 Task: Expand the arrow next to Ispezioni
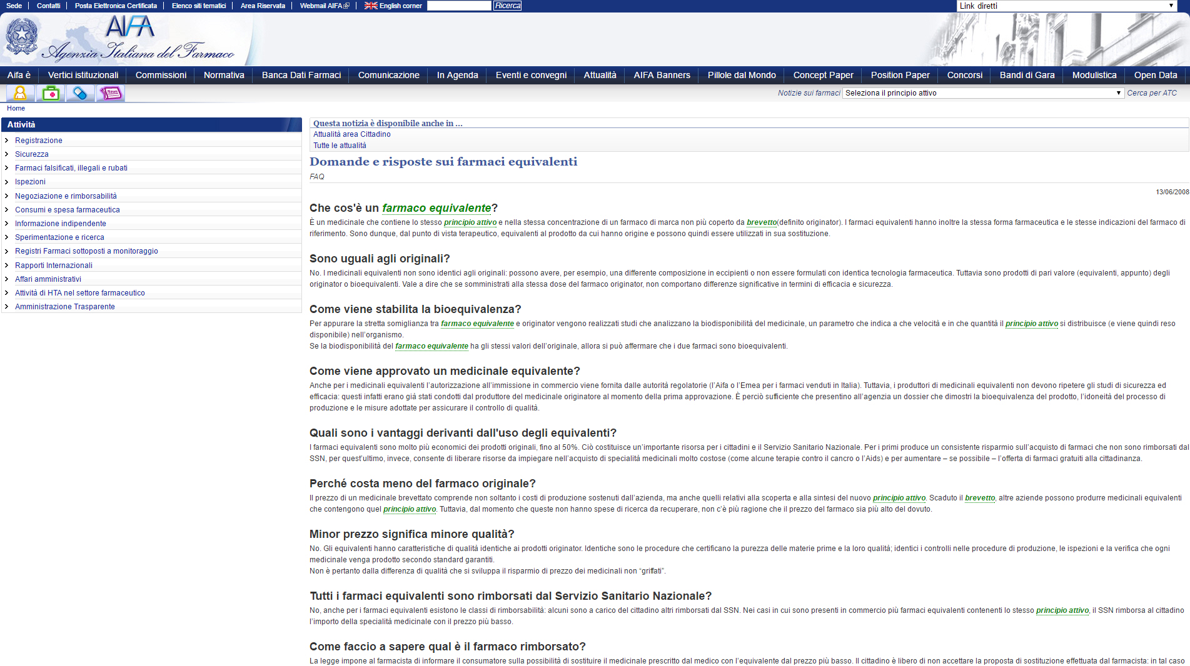click(6, 182)
